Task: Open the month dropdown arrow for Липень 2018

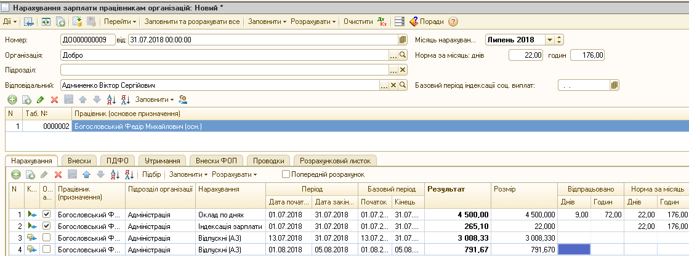Action: 550,40
